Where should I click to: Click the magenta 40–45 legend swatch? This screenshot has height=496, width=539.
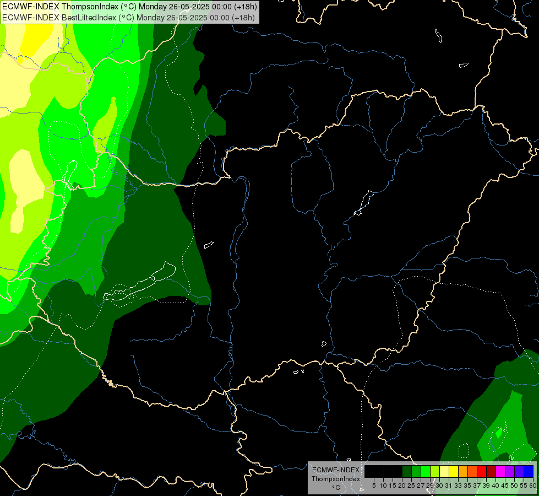[500, 471]
